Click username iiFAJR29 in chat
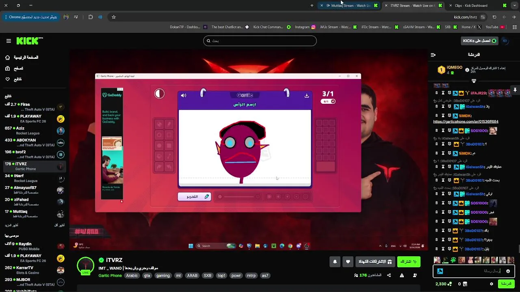The height and width of the screenshot is (292, 520). pyautogui.click(x=479, y=93)
